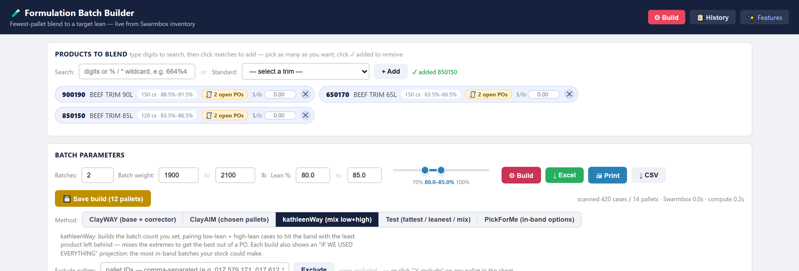Open the History page
This screenshot has height=271, width=799.
click(x=713, y=17)
